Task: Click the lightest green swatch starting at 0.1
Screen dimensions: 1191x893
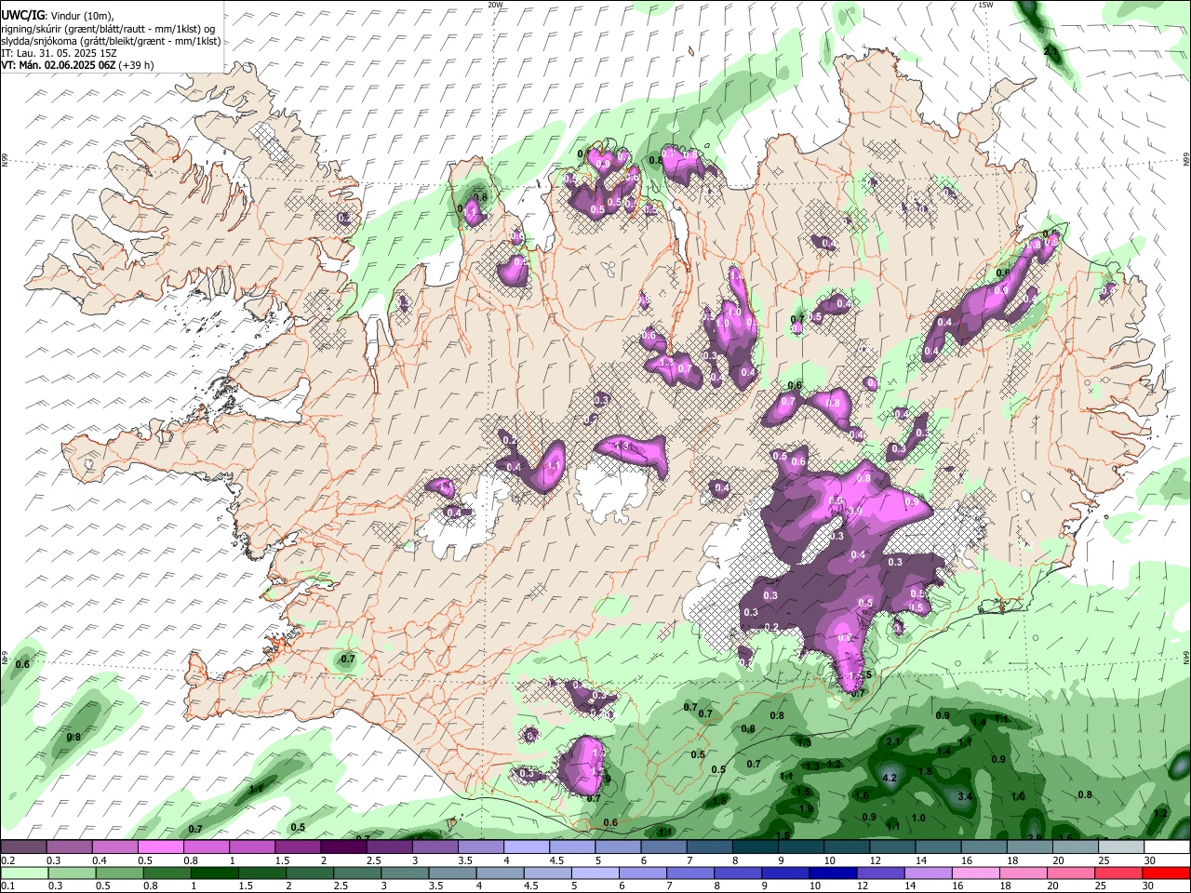Action: pyautogui.click(x=23, y=873)
